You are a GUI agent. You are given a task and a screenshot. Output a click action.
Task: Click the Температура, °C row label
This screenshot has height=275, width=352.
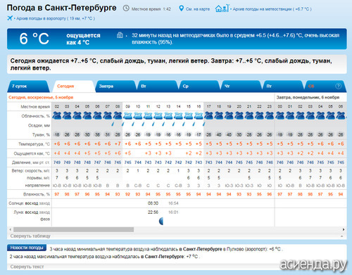pos(34,144)
